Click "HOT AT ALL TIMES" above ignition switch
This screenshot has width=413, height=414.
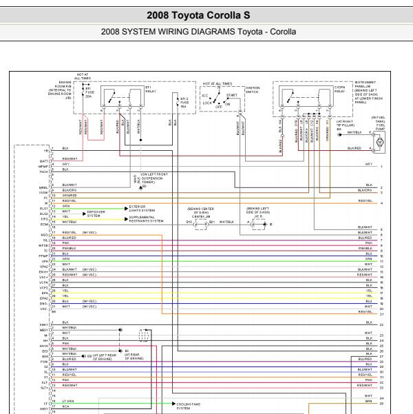click(x=218, y=84)
